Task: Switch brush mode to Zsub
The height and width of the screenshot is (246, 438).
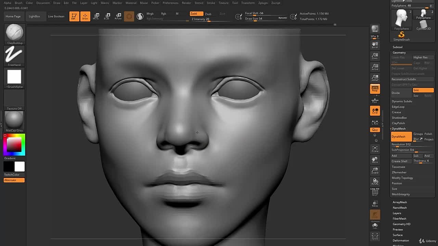Action: click(208, 14)
